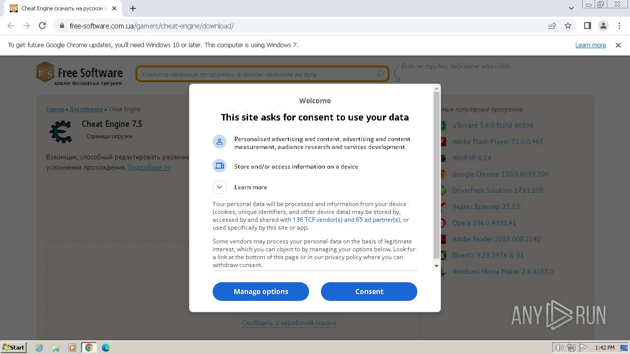Dismiss the Chrome update notice
The height and width of the screenshot is (354, 630).
(x=618, y=45)
